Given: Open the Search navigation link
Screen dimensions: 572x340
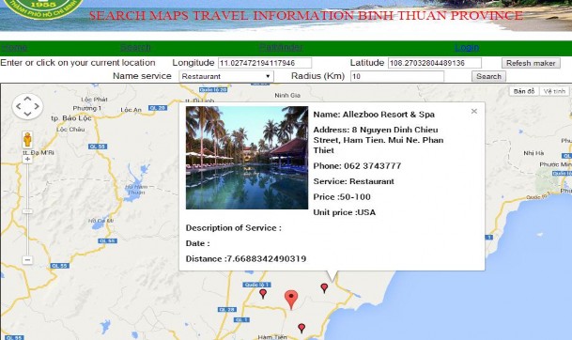Looking at the screenshot, I should (135, 47).
